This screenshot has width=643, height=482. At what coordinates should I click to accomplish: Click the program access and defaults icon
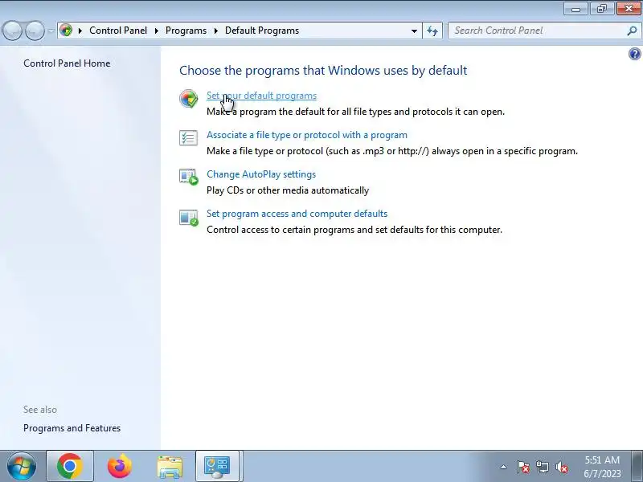tap(189, 217)
